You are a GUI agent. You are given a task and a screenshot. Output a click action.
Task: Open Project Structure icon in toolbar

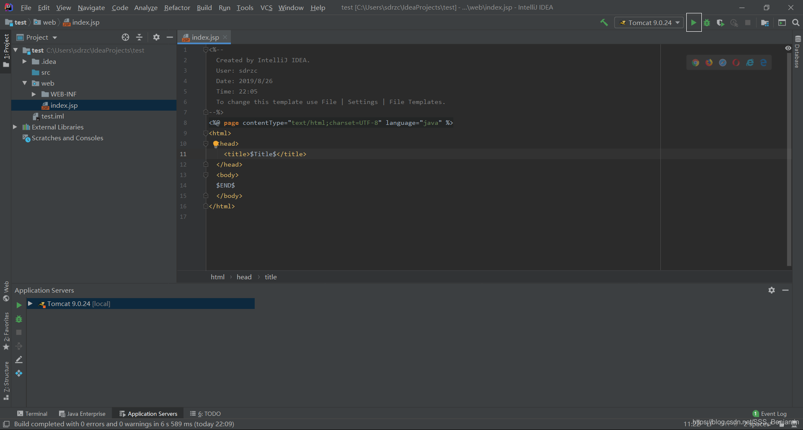pos(765,23)
